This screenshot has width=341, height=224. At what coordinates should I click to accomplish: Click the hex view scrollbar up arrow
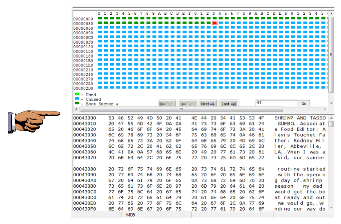(331, 118)
